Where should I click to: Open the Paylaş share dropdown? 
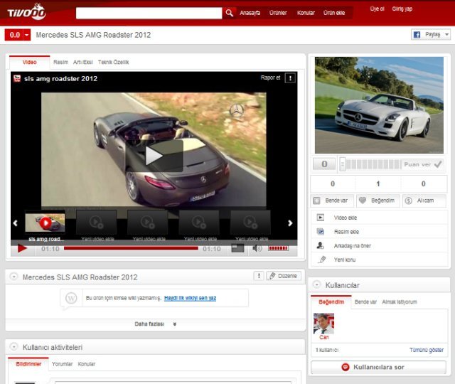[x=431, y=35]
